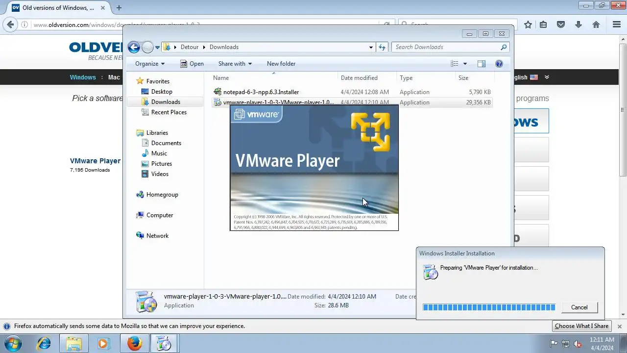Click New folder in the toolbar

[x=281, y=64]
